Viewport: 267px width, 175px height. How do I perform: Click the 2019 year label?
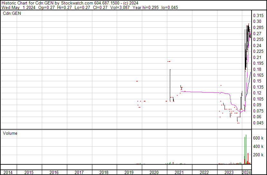click(x=129, y=172)
